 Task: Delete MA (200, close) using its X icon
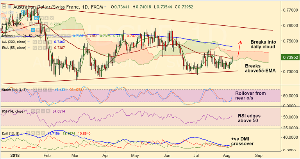click(x=50, y=42)
